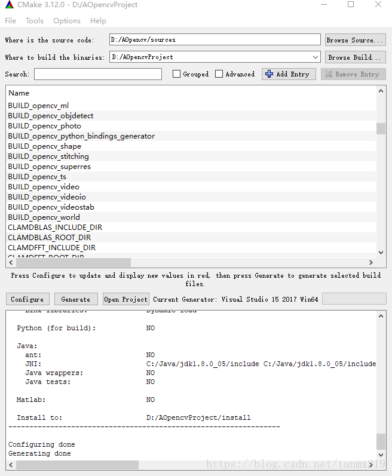Click the 'Java wrappers:' log line
The image size is (392, 476).
[54, 373]
